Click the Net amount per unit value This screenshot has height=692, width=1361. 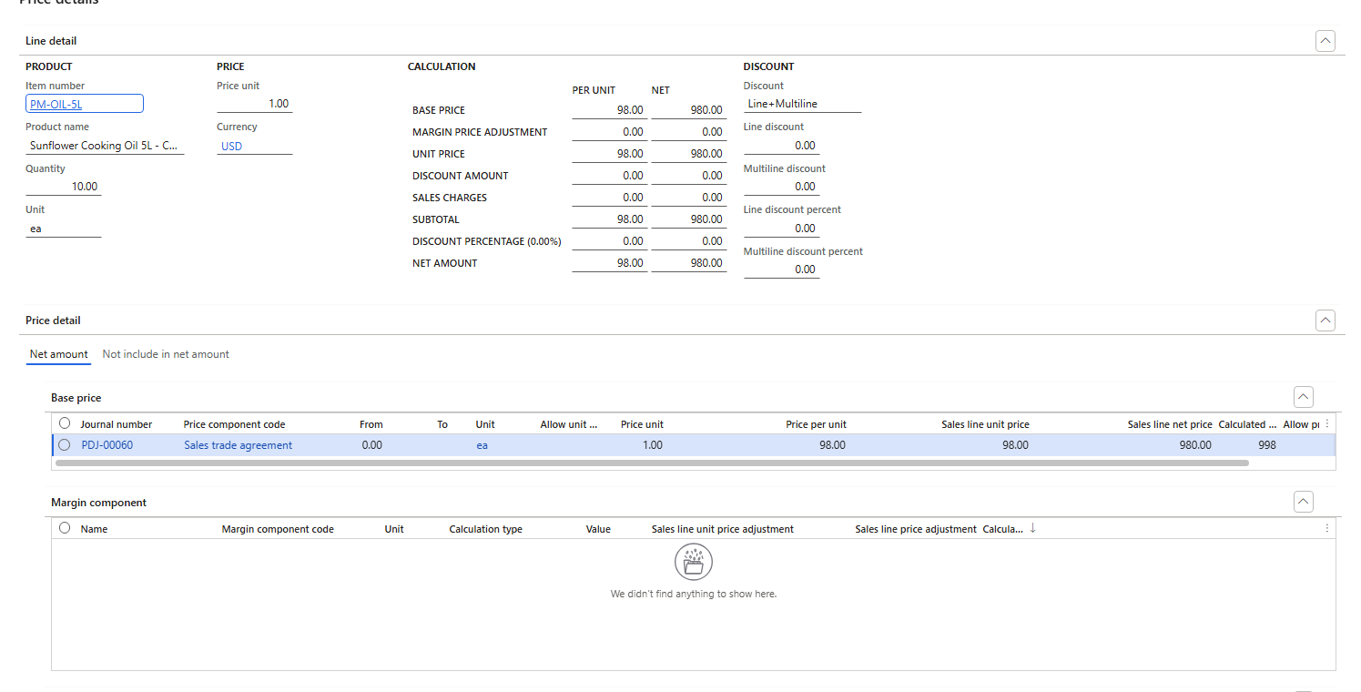click(609, 263)
